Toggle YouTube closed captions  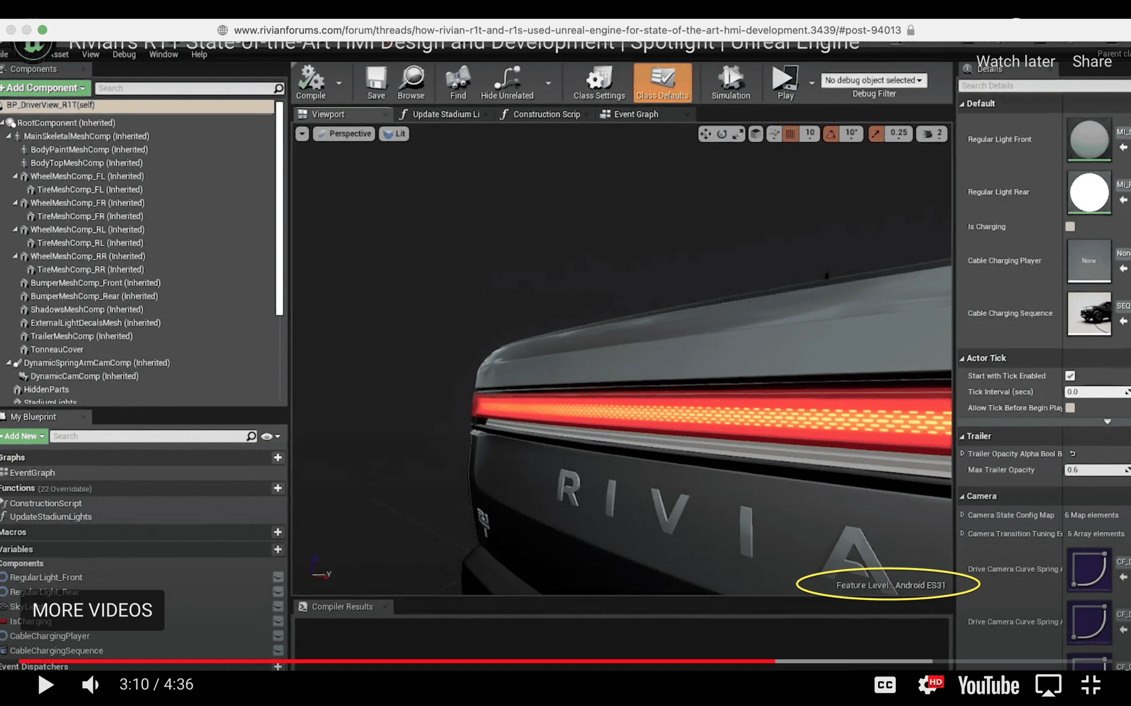[x=885, y=685]
